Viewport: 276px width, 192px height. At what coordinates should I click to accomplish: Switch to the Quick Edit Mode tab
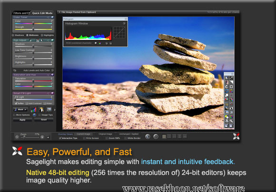tap(42, 13)
